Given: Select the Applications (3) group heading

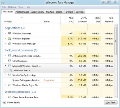Looking at the screenshot, I should click(15, 28).
